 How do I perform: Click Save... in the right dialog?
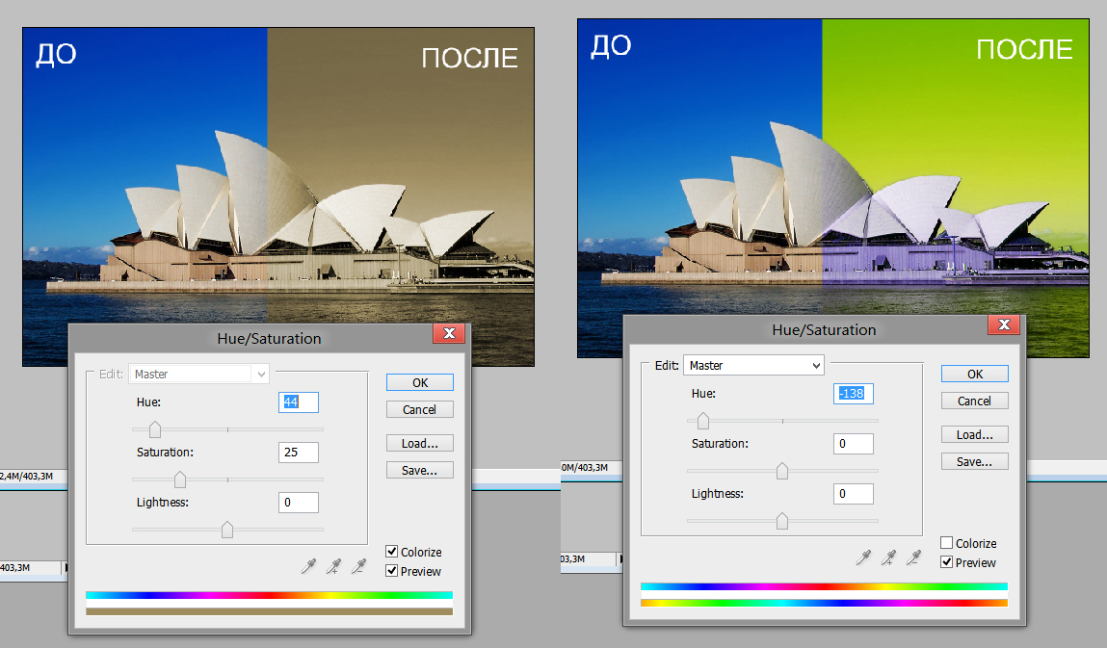(x=975, y=461)
